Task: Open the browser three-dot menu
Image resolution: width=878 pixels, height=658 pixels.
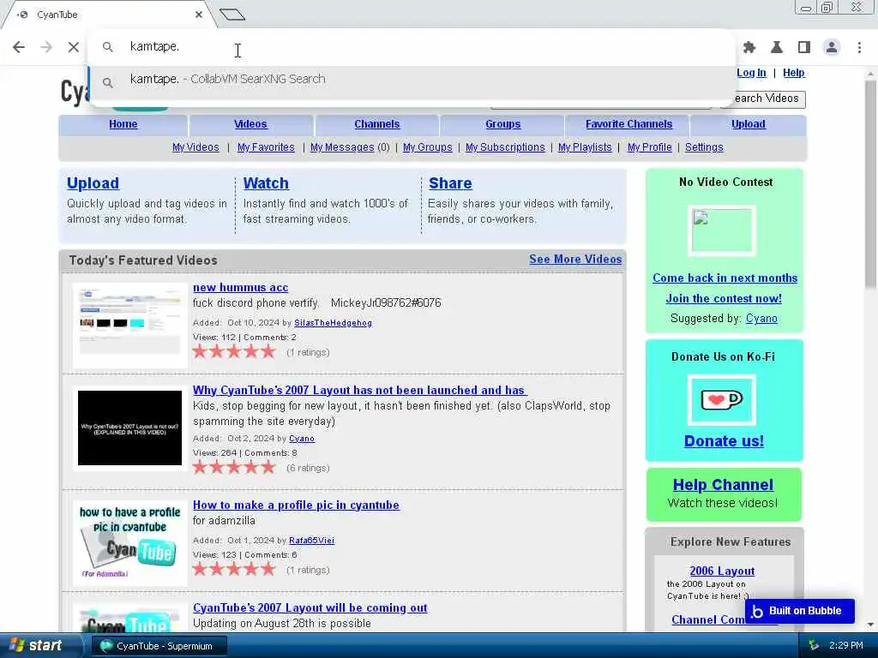Action: (x=859, y=48)
